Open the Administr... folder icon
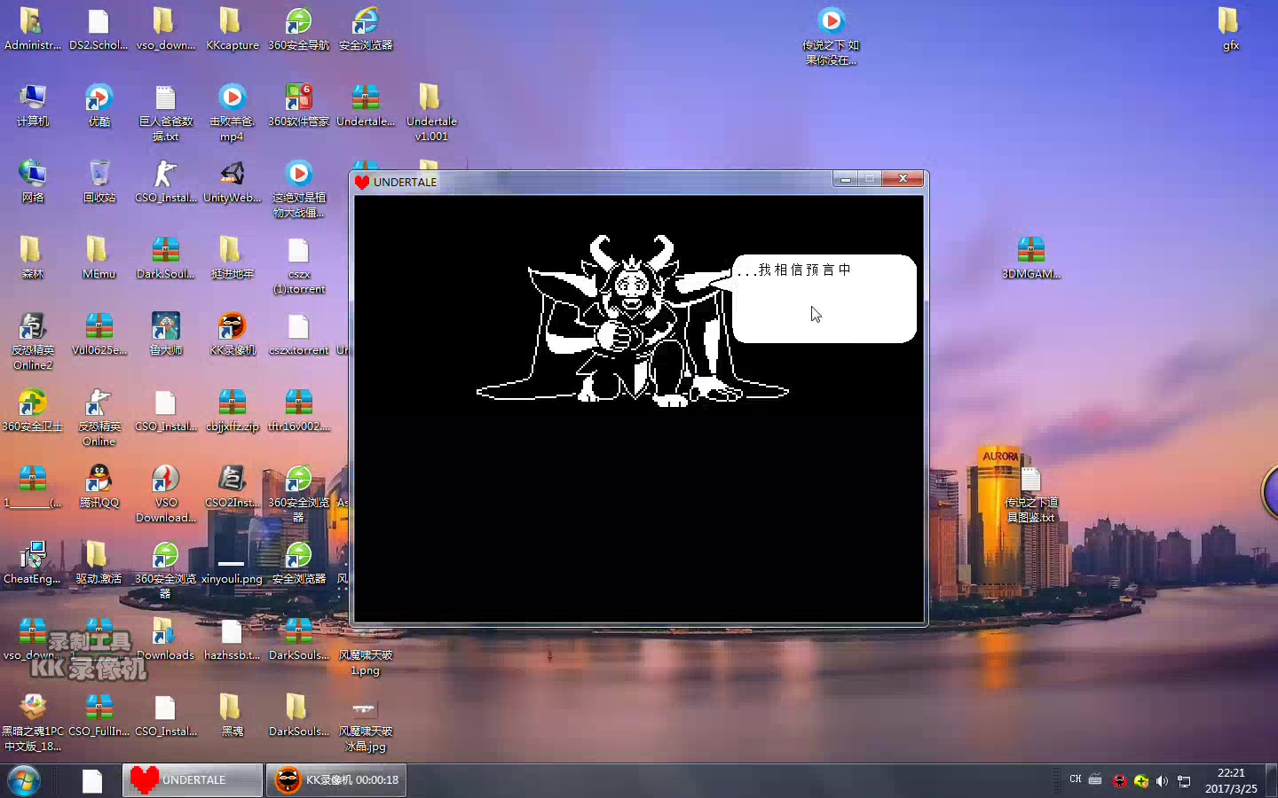The width and height of the screenshot is (1278, 798). (x=32, y=28)
